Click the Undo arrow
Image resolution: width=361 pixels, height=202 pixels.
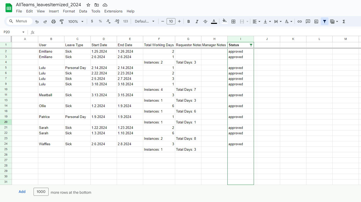(37, 22)
